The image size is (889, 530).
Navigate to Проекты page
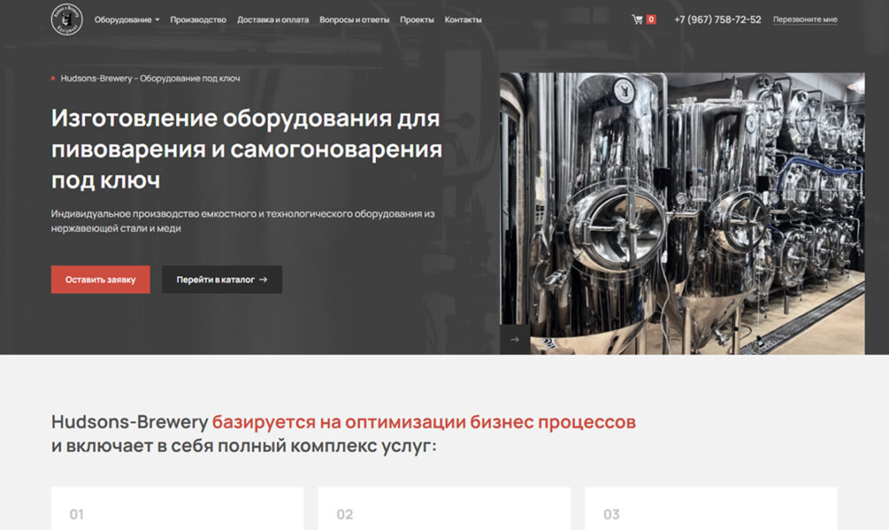[417, 20]
